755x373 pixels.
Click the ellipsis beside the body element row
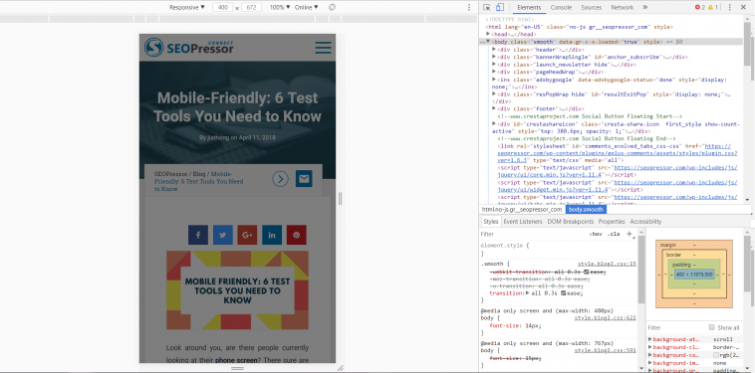[x=482, y=43]
